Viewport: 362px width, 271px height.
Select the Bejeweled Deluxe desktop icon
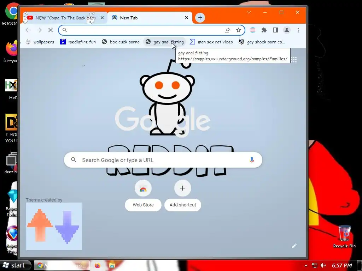(12, 203)
